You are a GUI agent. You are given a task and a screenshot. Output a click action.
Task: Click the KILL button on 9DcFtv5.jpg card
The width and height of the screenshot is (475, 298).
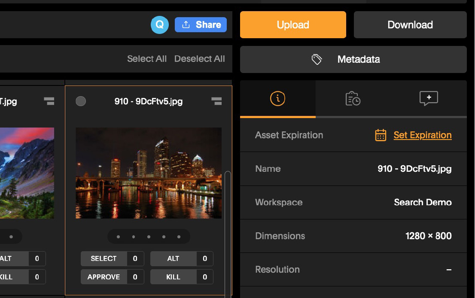173,277
